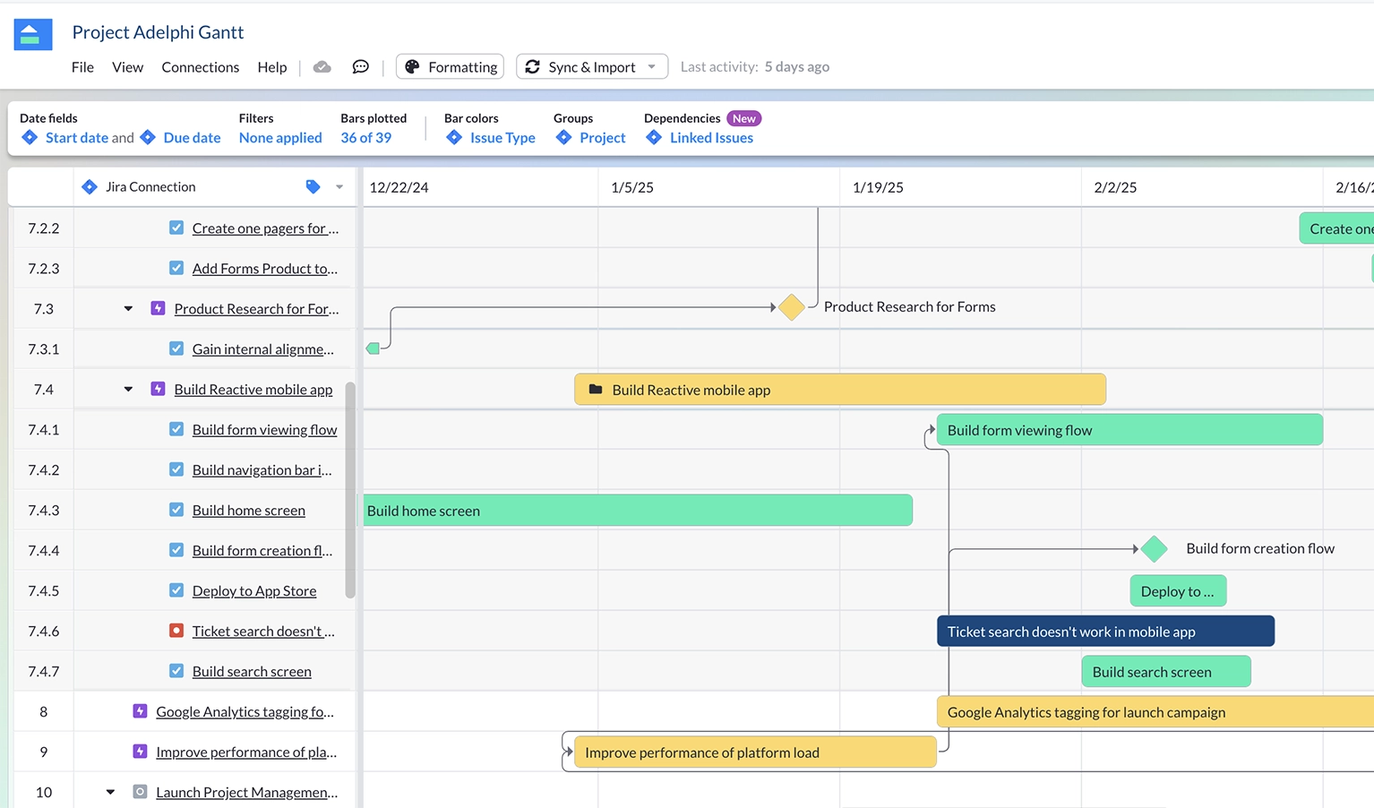Collapse the Product Research for Forms group
The image size is (1374, 808).
pyautogui.click(x=128, y=308)
